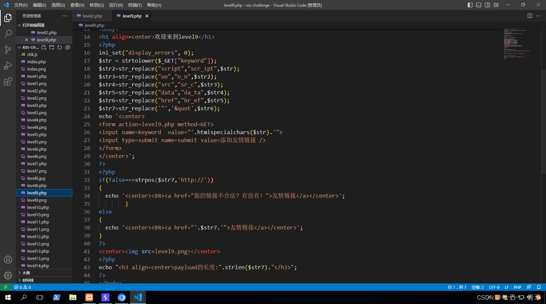The height and width of the screenshot is (304, 546).
Task: Switch to the level2.php editor tab
Action: tap(92, 16)
